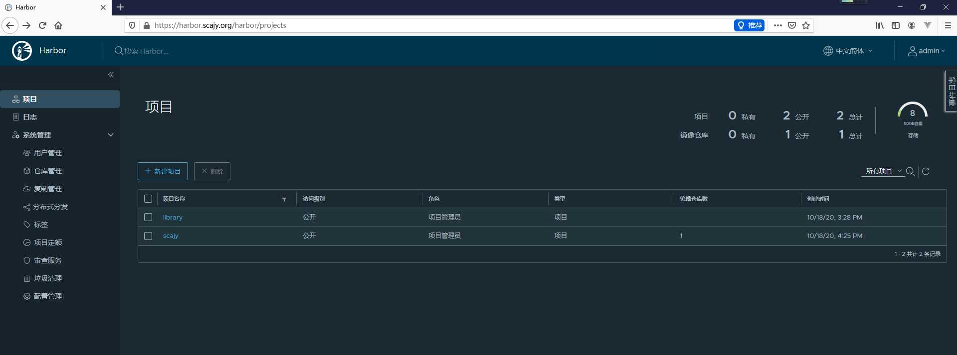Click the 新建项目 button

(163, 171)
